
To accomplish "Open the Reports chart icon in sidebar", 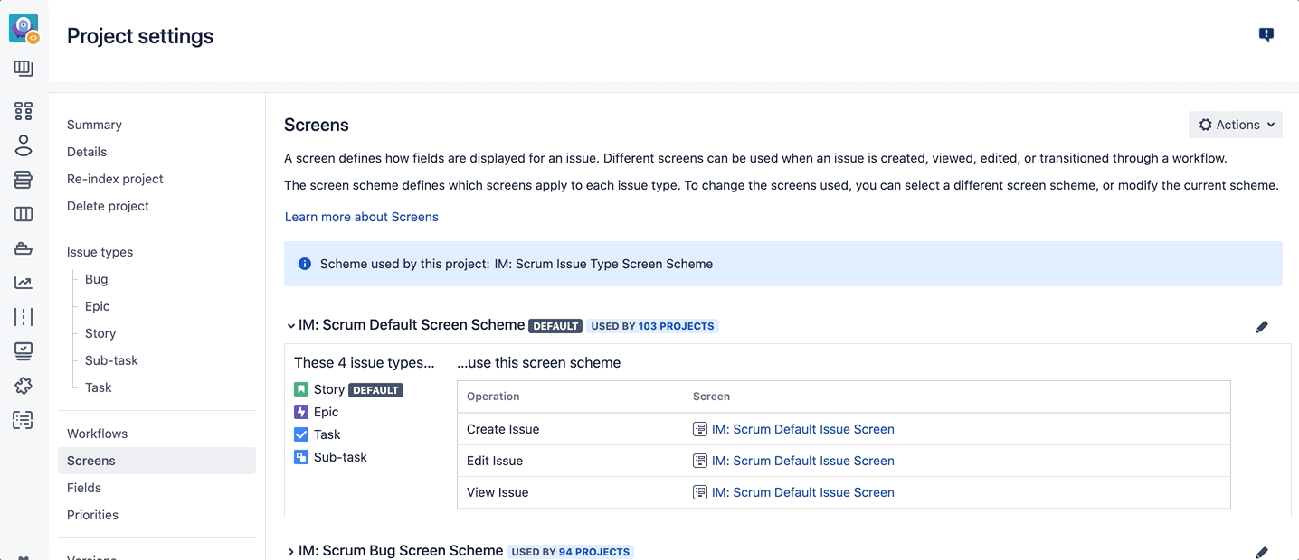I will tap(24, 283).
